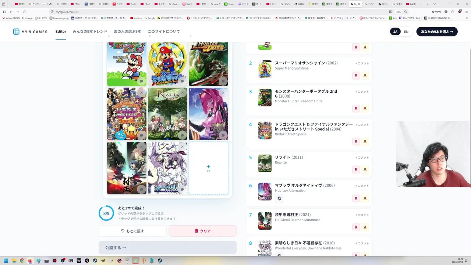Switch language to JA
The height and width of the screenshot is (265, 471).
pyautogui.click(x=395, y=32)
